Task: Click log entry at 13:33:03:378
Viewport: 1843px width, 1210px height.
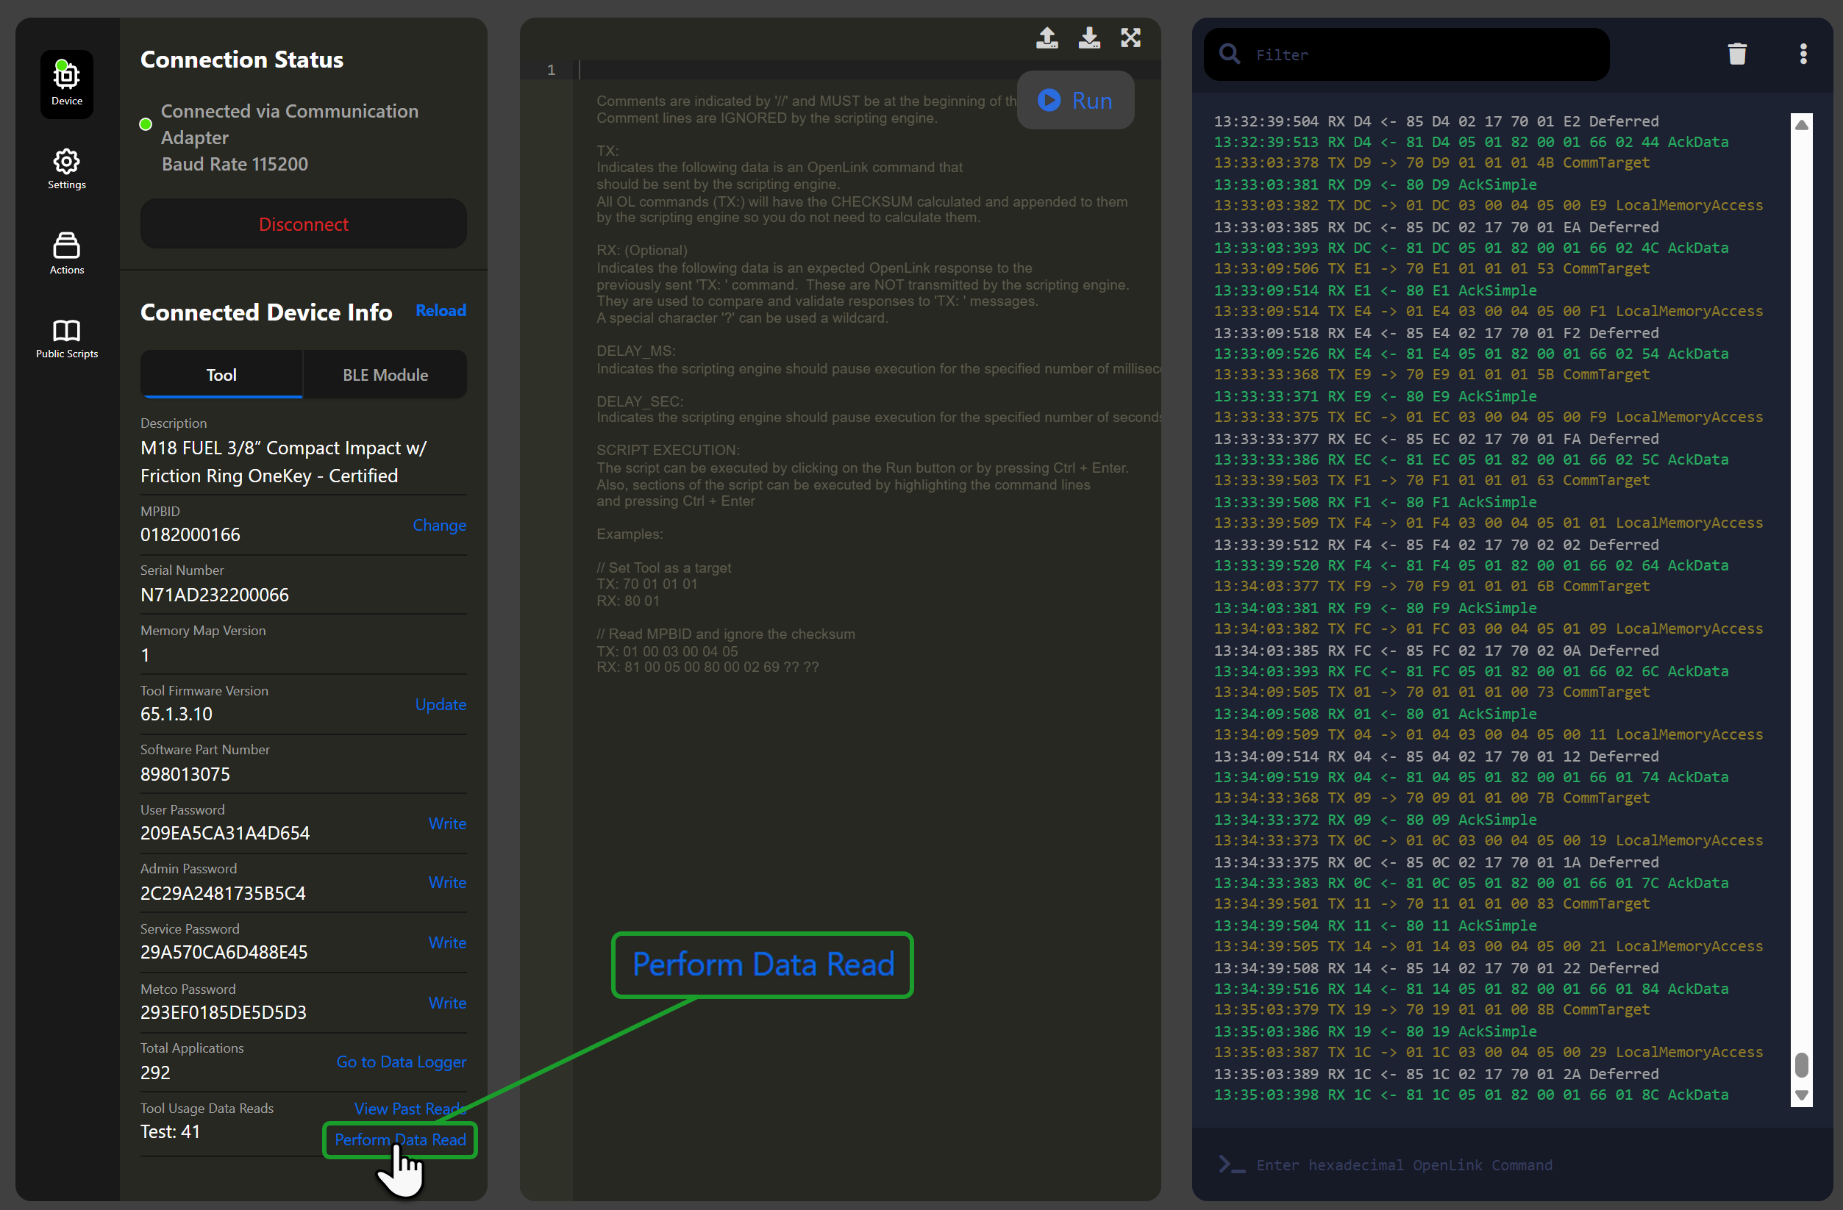Action: tap(1431, 162)
